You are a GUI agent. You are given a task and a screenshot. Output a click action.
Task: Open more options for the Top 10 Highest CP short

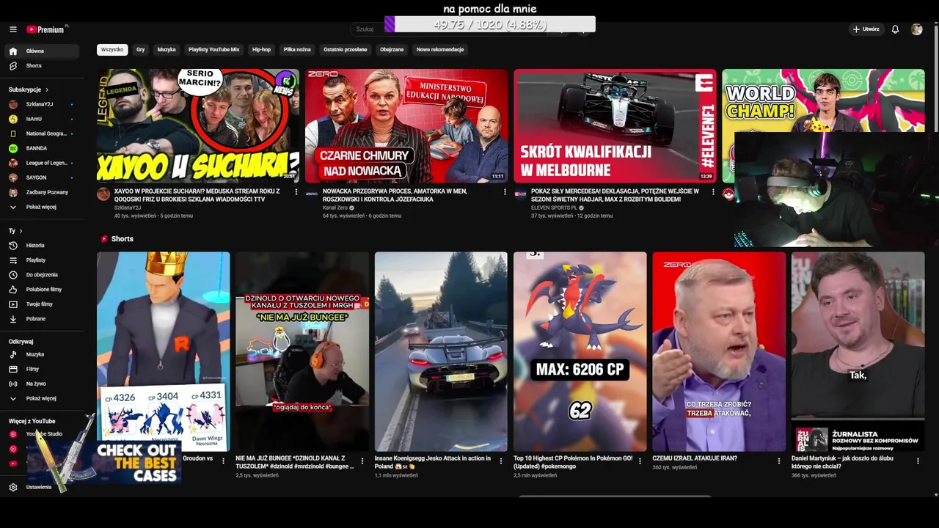point(640,461)
